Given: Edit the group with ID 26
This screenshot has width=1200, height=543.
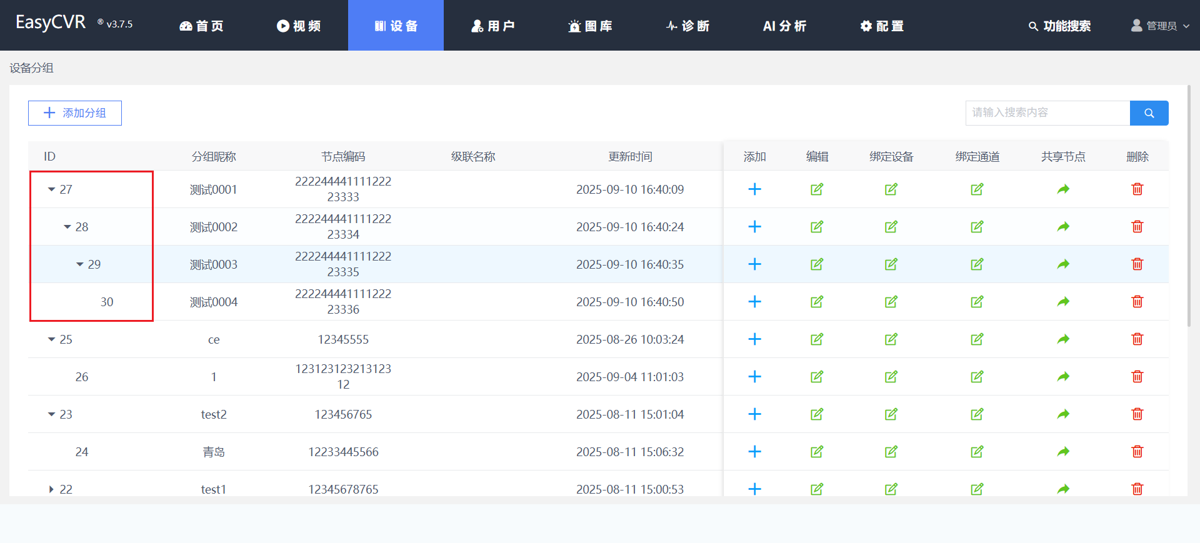Looking at the screenshot, I should (816, 377).
